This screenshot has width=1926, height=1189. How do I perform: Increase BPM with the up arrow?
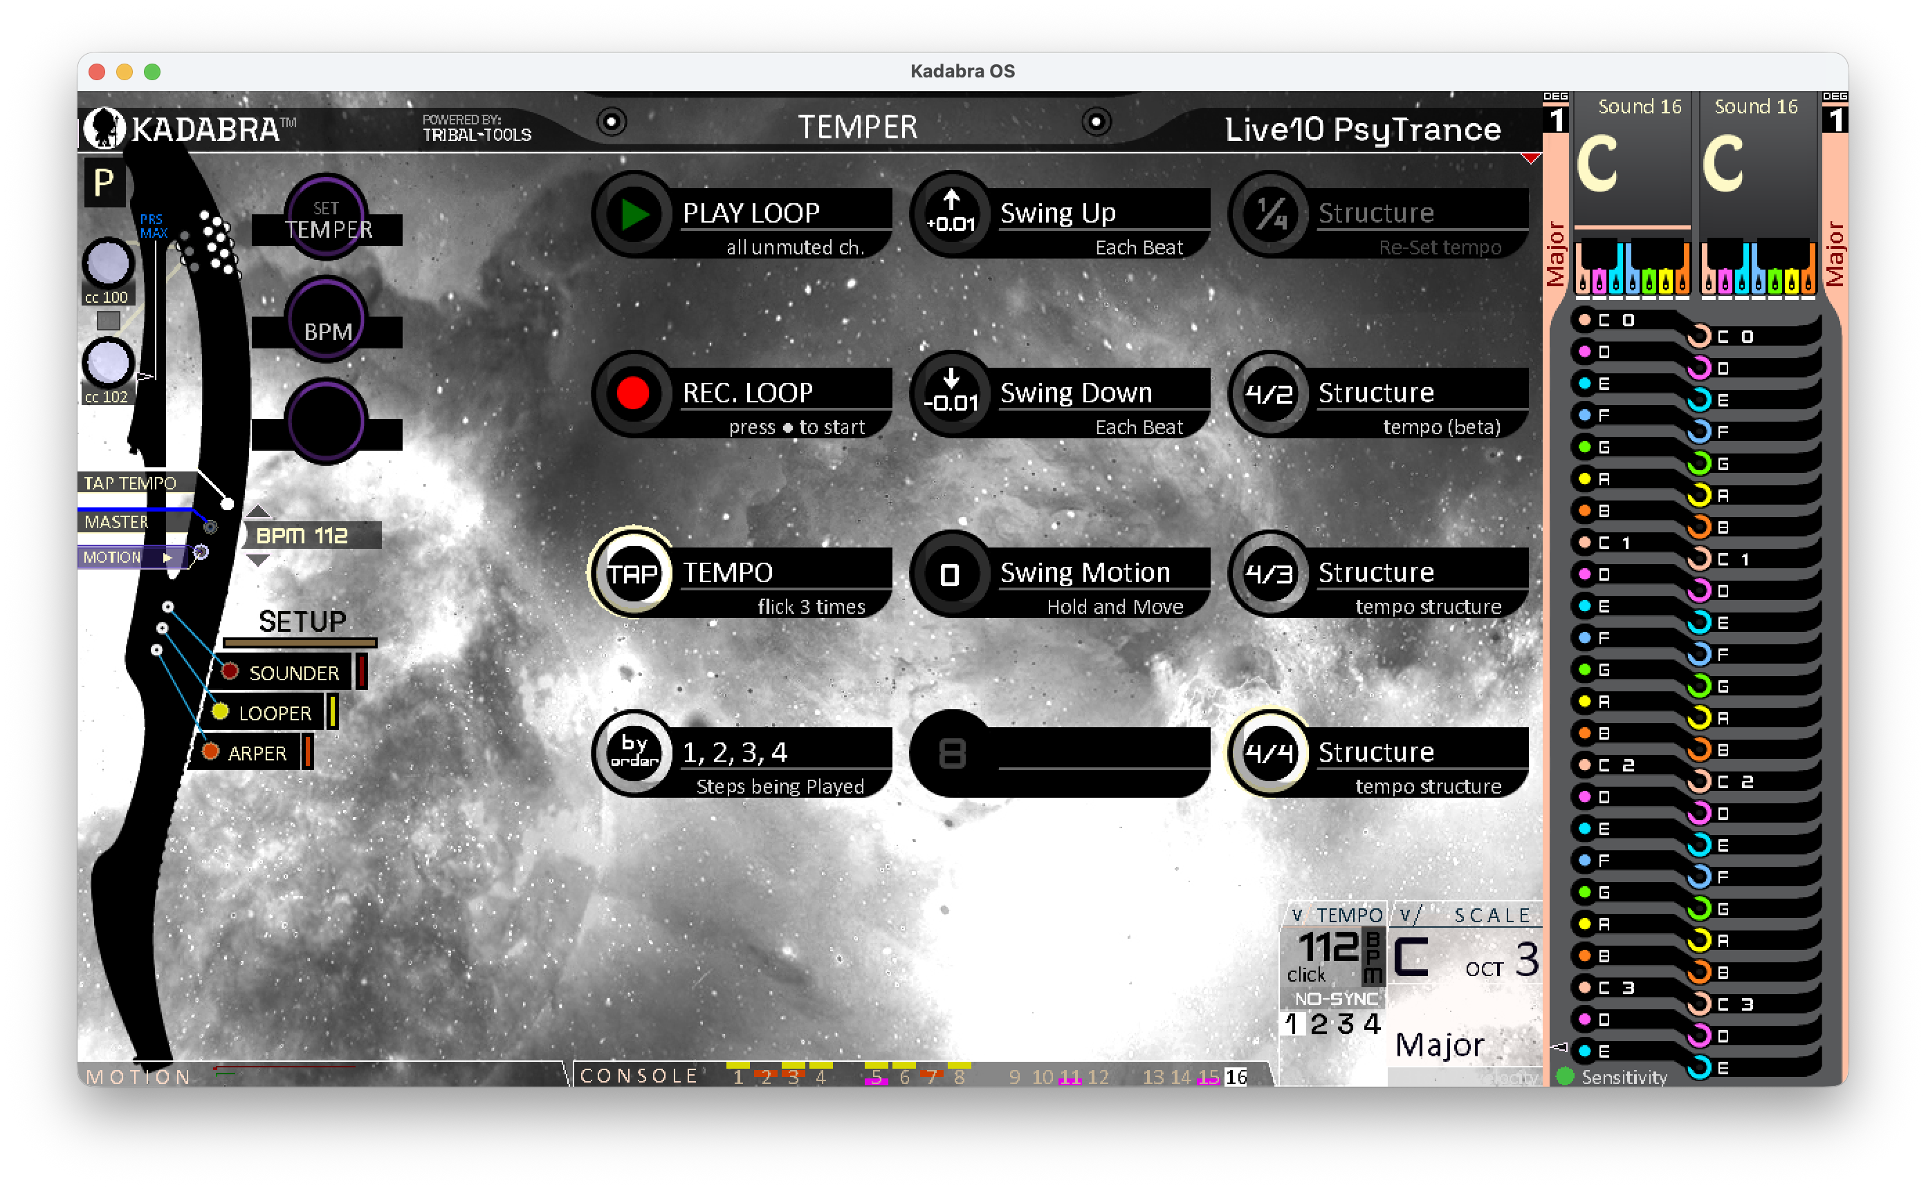(x=258, y=511)
